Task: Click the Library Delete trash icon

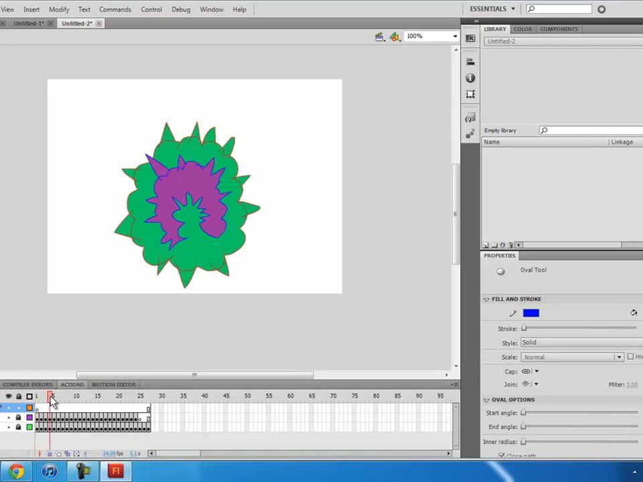Action: (x=510, y=245)
